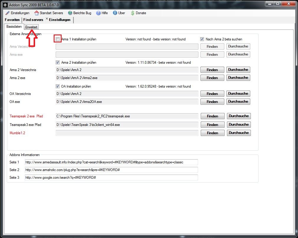Close the Einstellungen tab with the x
The width and height of the screenshot is (298, 238).
click(47, 19)
